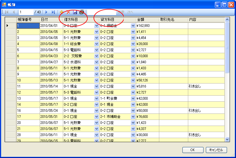Go to the previous record arrow

point(14,12)
